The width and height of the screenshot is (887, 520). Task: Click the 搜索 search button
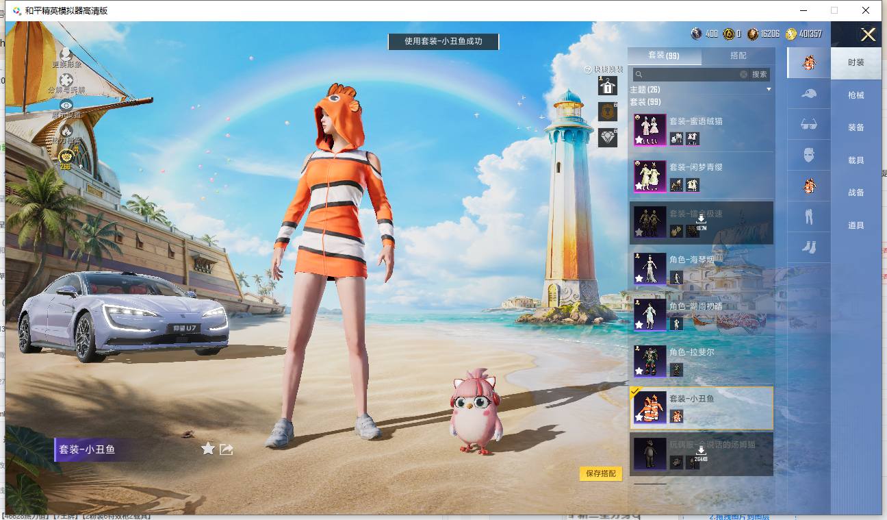pos(760,74)
